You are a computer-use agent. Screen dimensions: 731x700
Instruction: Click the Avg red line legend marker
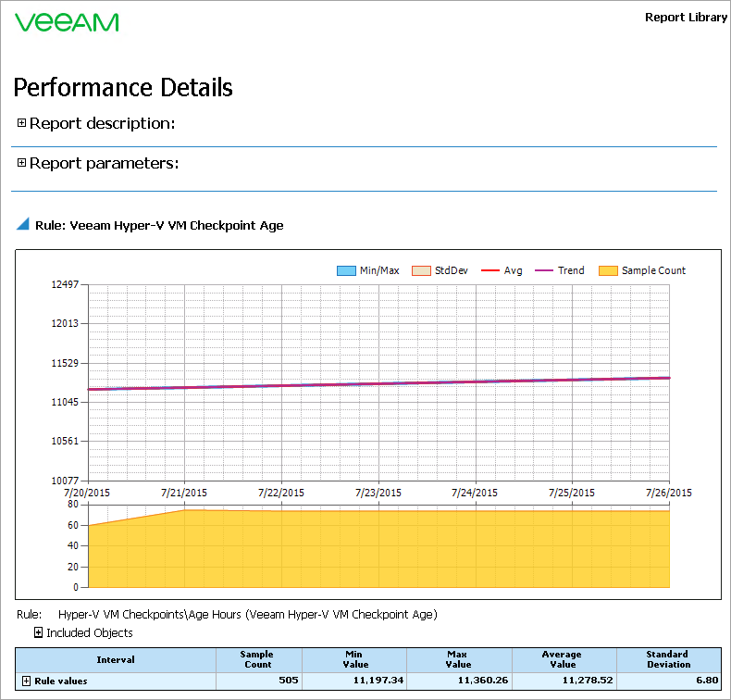489,270
